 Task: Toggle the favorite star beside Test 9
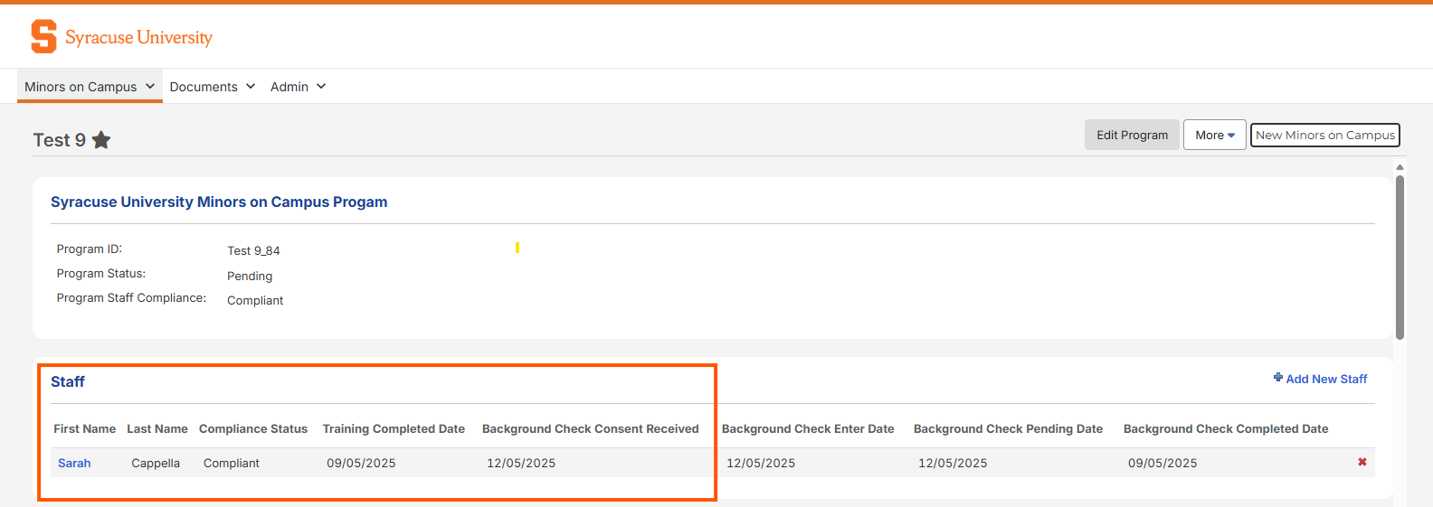[101, 140]
